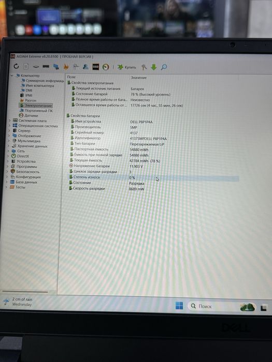Image resolution: width=272 pixels, height=362 pixels.
Task: Expand the Отображение node
Action: [9, 135]
